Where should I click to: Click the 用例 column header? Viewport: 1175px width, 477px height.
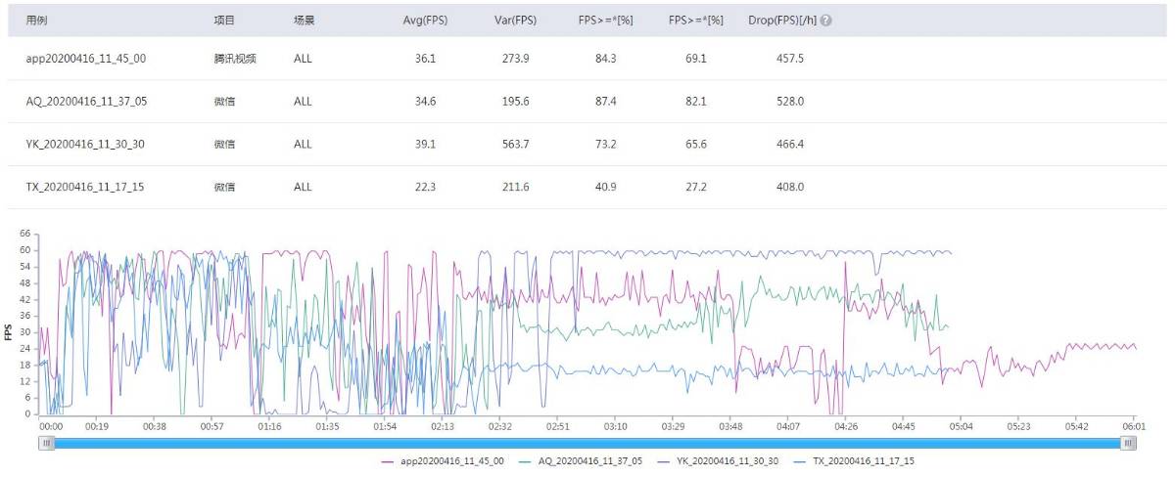[x=36, y=21]
